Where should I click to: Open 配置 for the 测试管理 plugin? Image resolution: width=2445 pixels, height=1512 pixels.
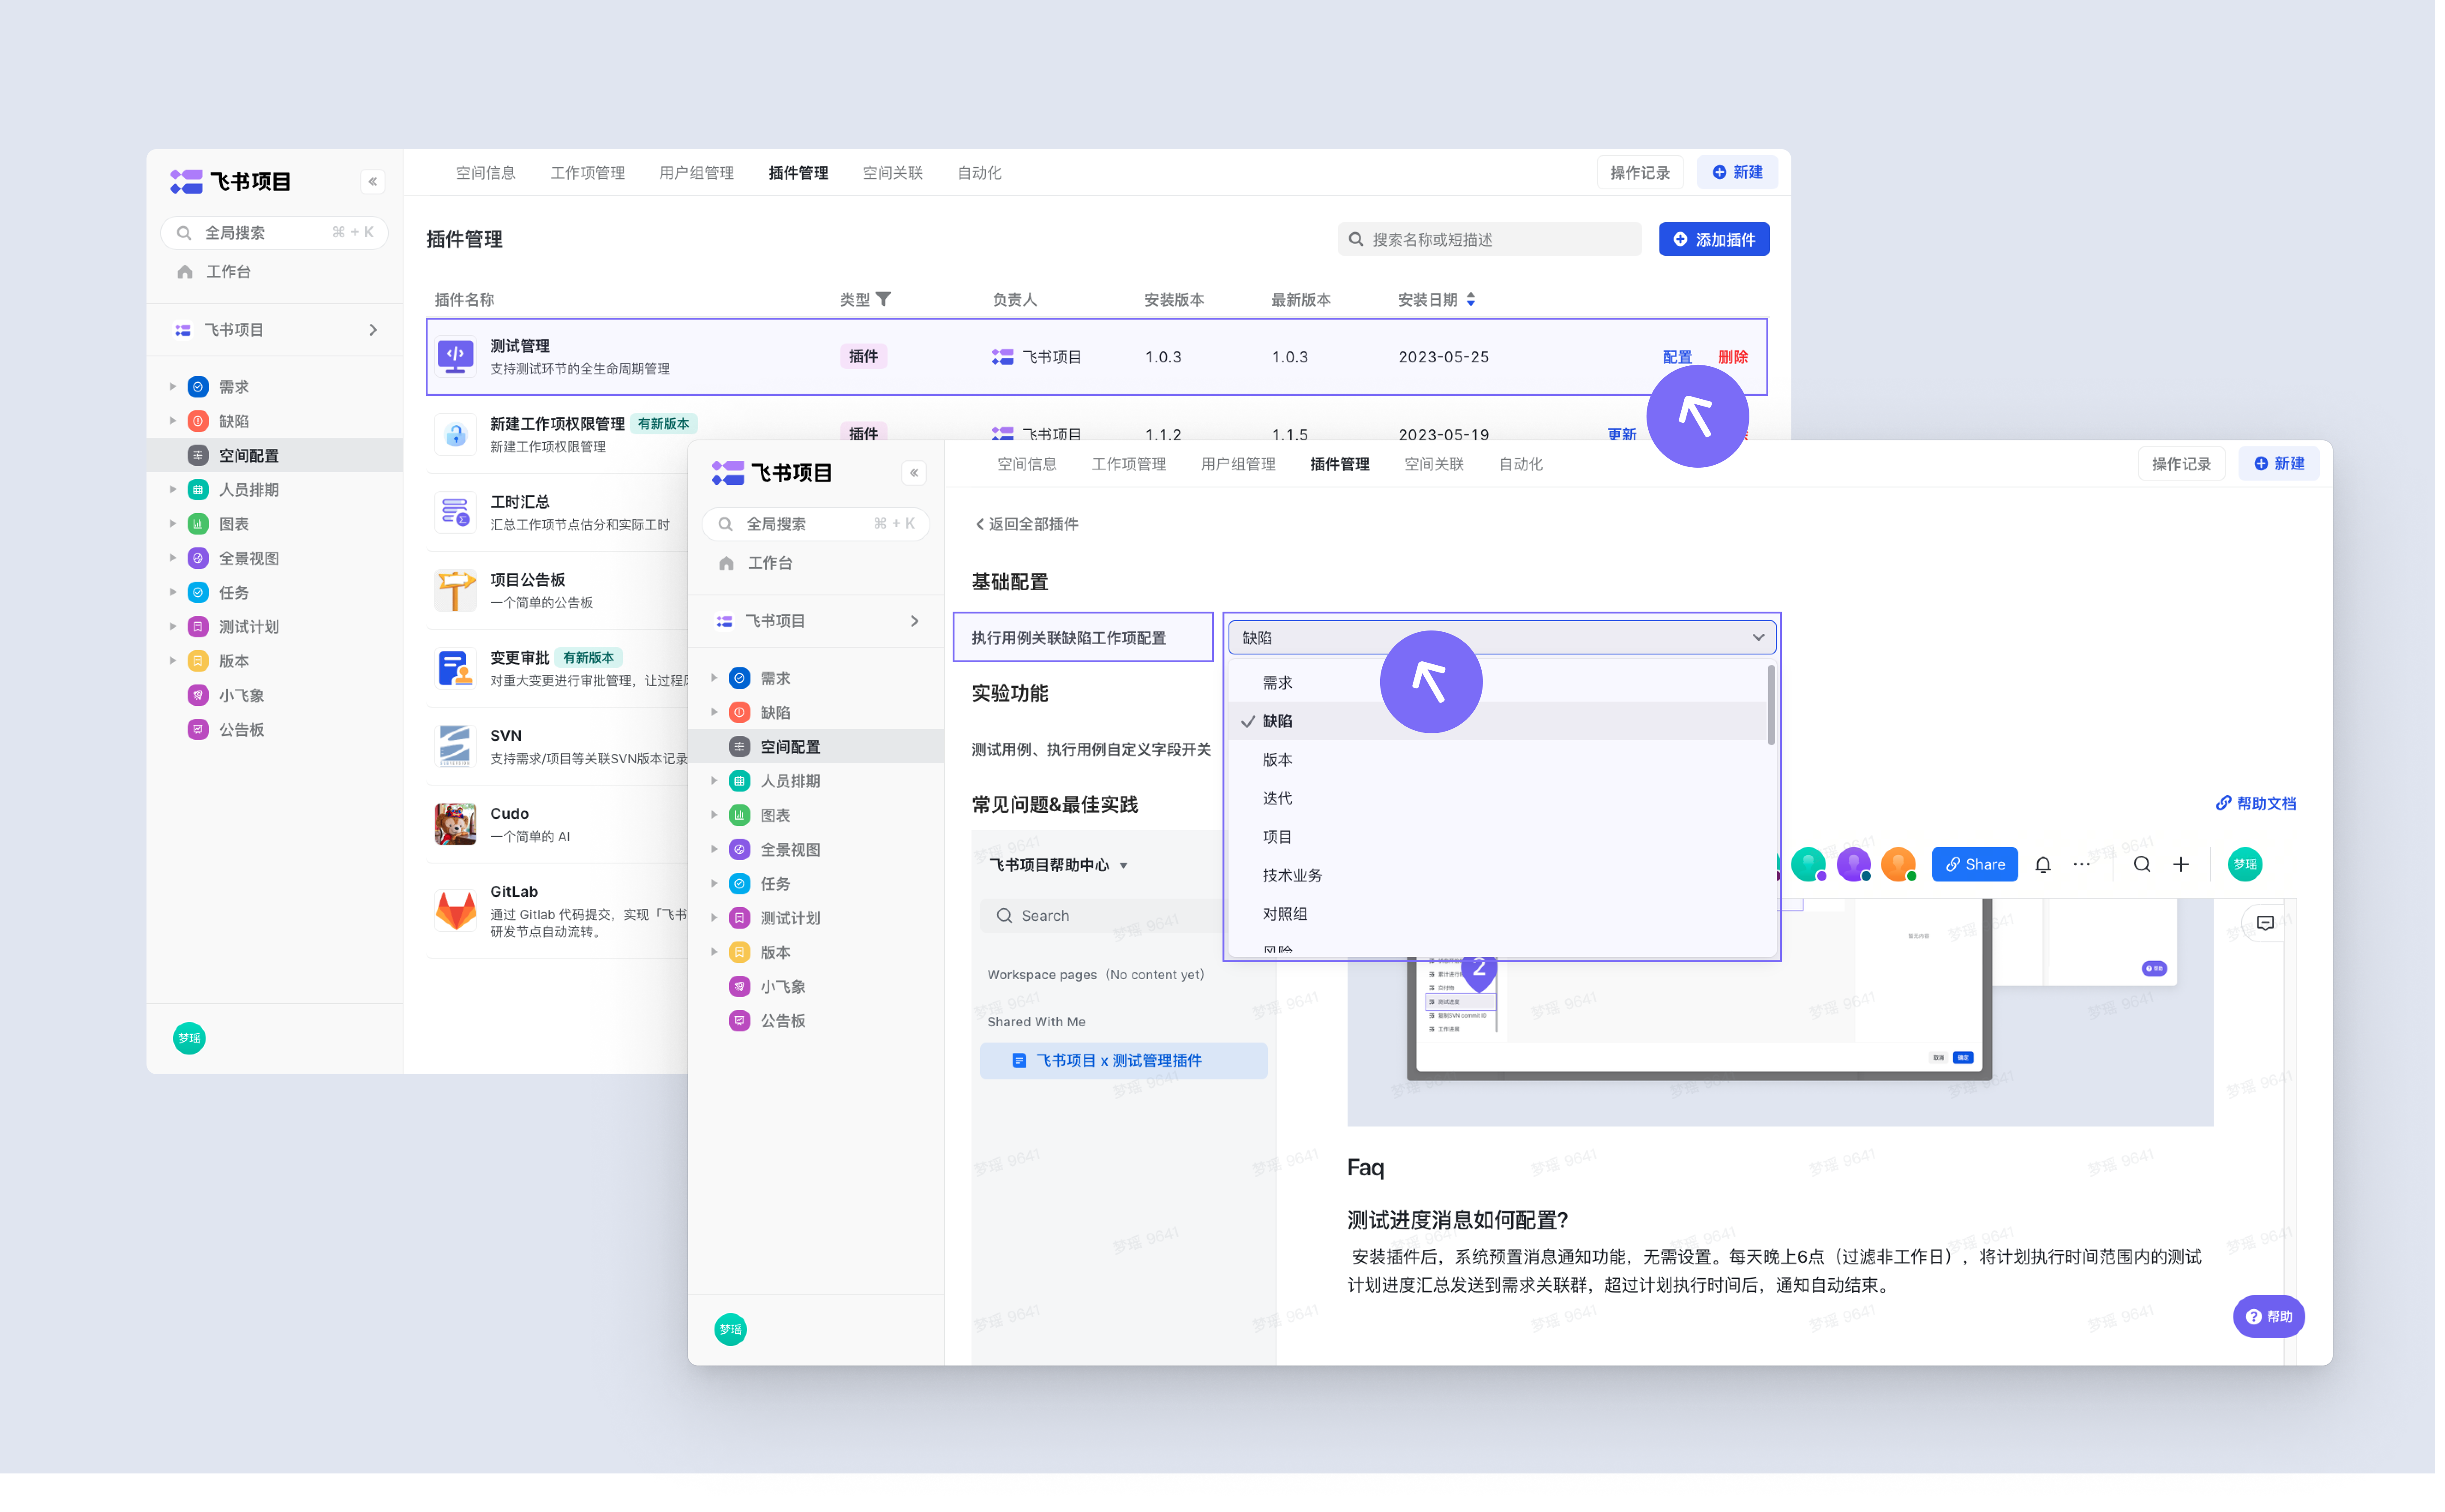click(x=1677, y=357)
